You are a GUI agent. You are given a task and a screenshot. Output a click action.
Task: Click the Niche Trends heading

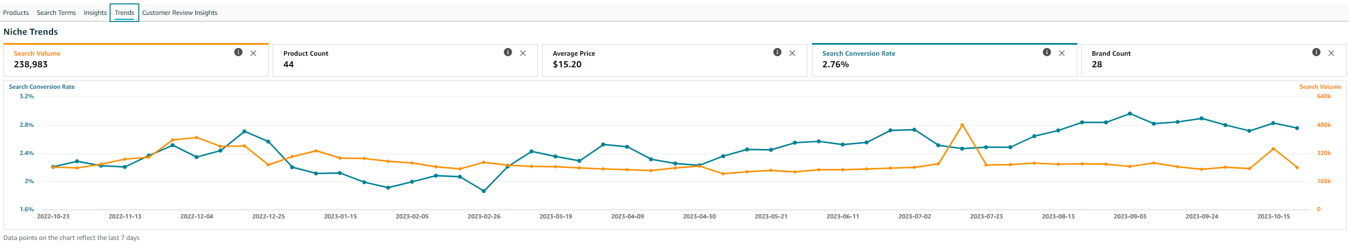[x=30, y=32]
